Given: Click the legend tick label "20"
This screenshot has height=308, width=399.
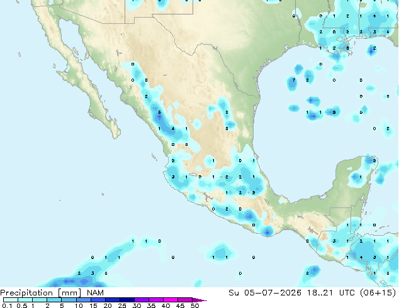Looking at the screenshot, I should pyautogui.click(x=108, y=305).
